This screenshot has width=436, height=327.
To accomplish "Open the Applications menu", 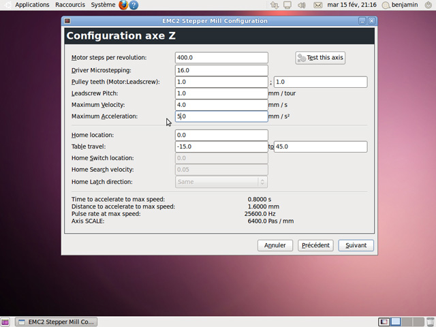I will [x=32, y=5].
